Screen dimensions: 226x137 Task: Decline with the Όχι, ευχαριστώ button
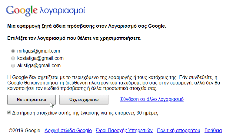[x=84, y=100]
